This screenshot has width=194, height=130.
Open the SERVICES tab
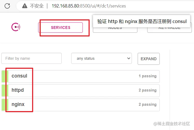61,28
